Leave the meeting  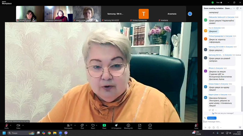[x=196, y=126]
